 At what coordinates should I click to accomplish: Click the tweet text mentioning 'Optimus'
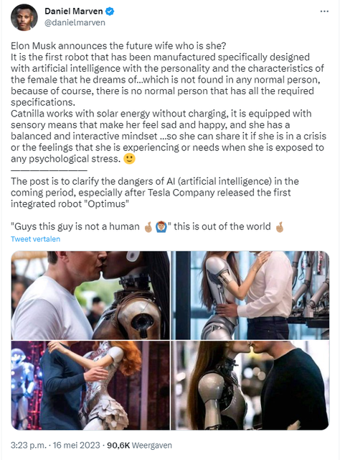pos(155,193)
